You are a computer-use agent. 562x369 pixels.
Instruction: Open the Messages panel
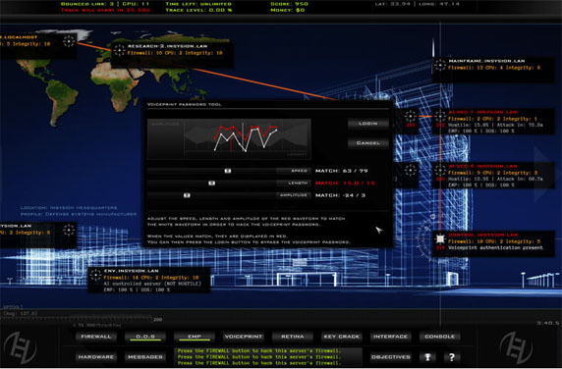(x=145, y=357)
